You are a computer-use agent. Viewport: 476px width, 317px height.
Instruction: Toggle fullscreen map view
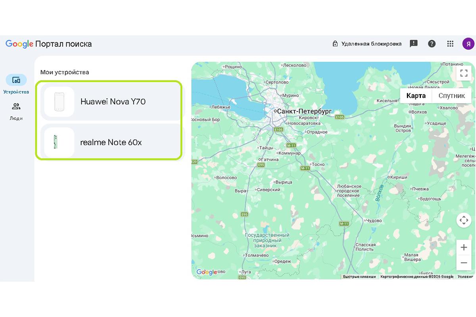pyautogui.click(x=464, y=73)
